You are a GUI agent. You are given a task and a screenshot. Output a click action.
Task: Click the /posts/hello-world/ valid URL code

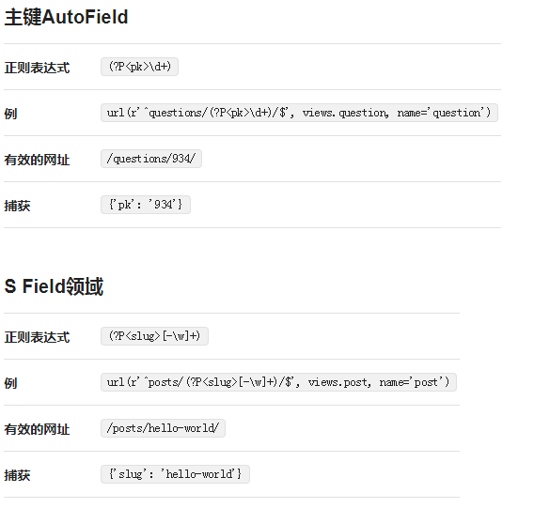(x=164, y=428)
